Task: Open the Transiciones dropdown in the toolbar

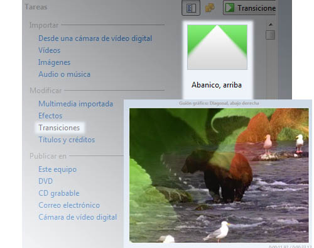Action: (x=249, y=8)
